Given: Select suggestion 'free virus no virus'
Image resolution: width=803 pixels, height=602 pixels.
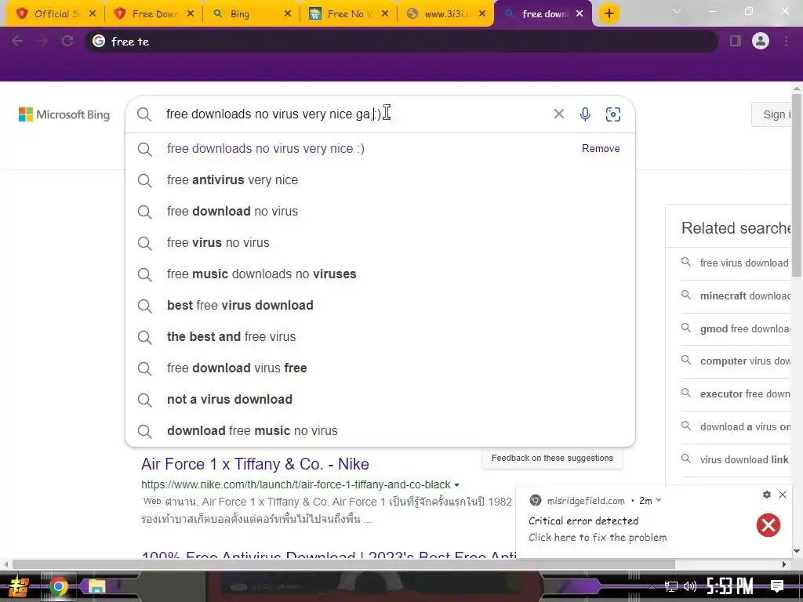Looking at the screenshot, I should pos(380,243).
